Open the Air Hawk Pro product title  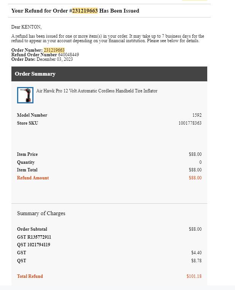97,91
